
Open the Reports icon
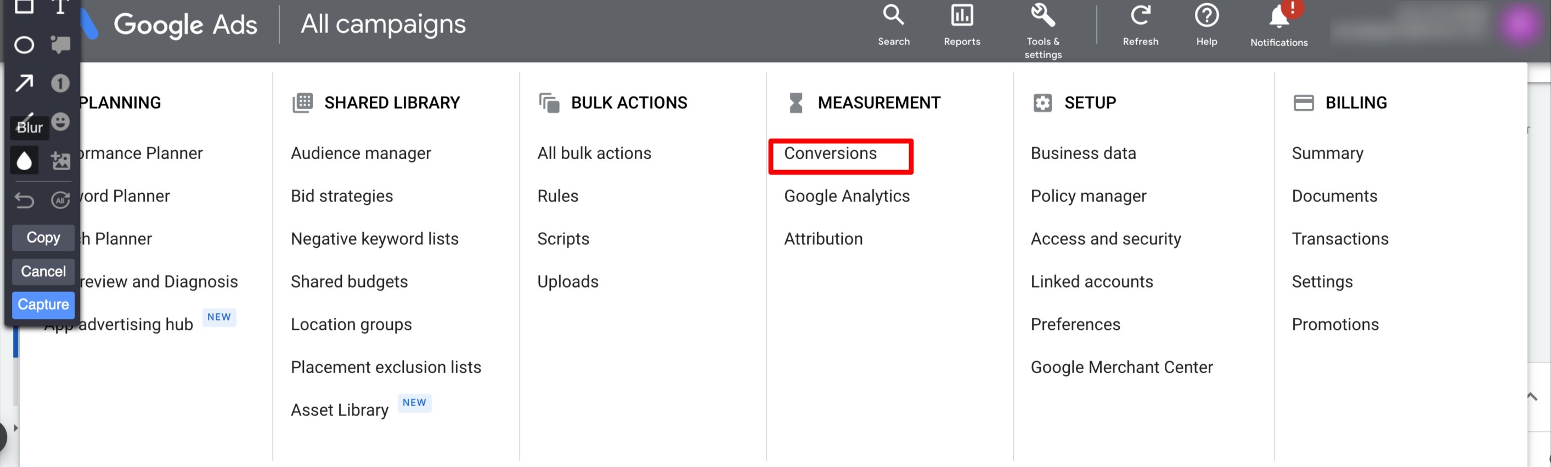(x=962, y=24)
